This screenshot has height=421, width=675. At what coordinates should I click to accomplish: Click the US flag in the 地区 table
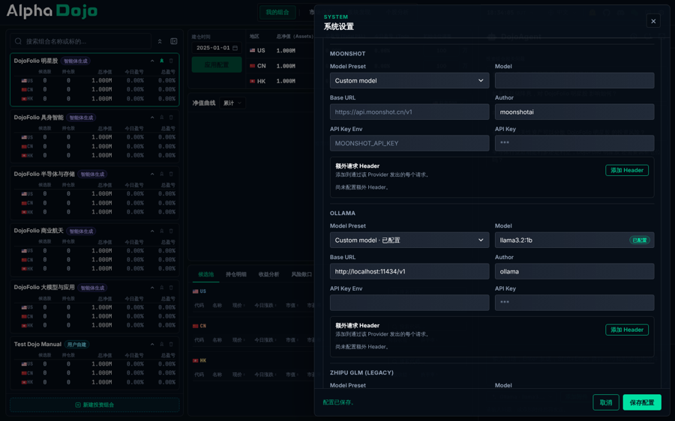pos(252,50)
